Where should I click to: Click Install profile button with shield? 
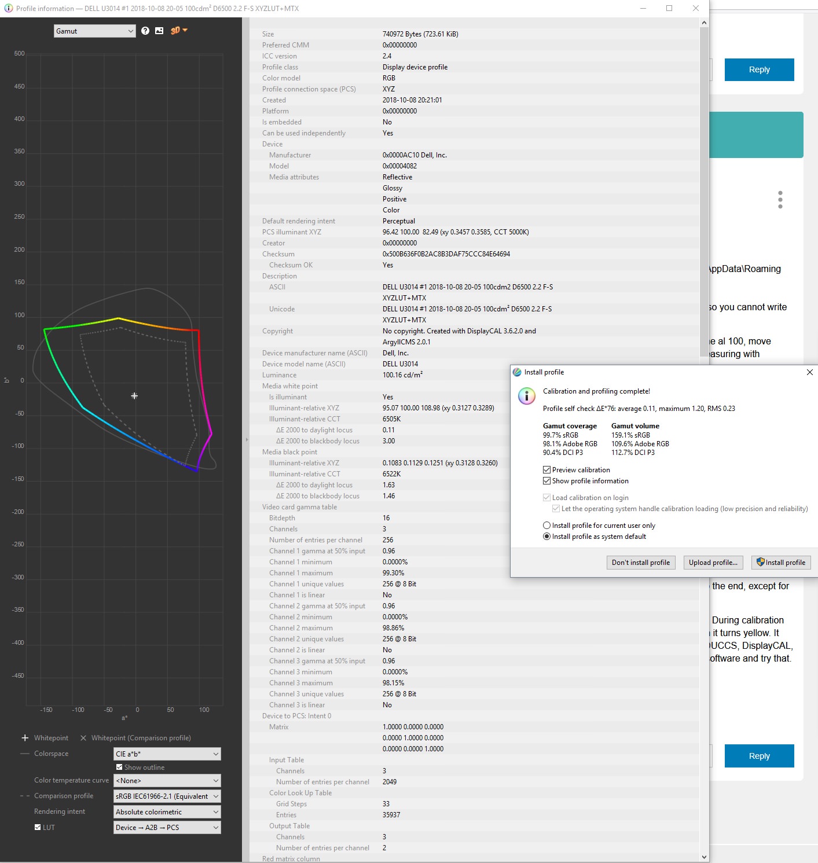[781, 563]
